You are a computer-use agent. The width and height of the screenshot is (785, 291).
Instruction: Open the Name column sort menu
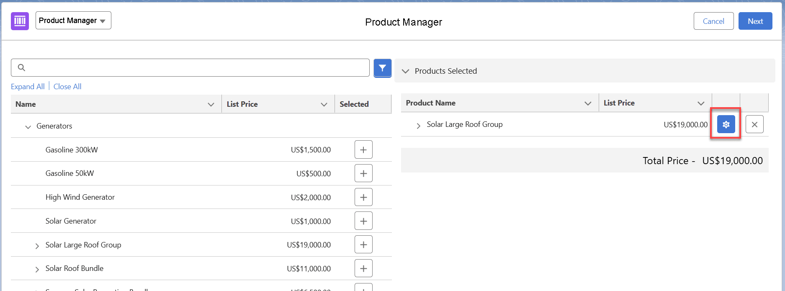click(211, 104)
